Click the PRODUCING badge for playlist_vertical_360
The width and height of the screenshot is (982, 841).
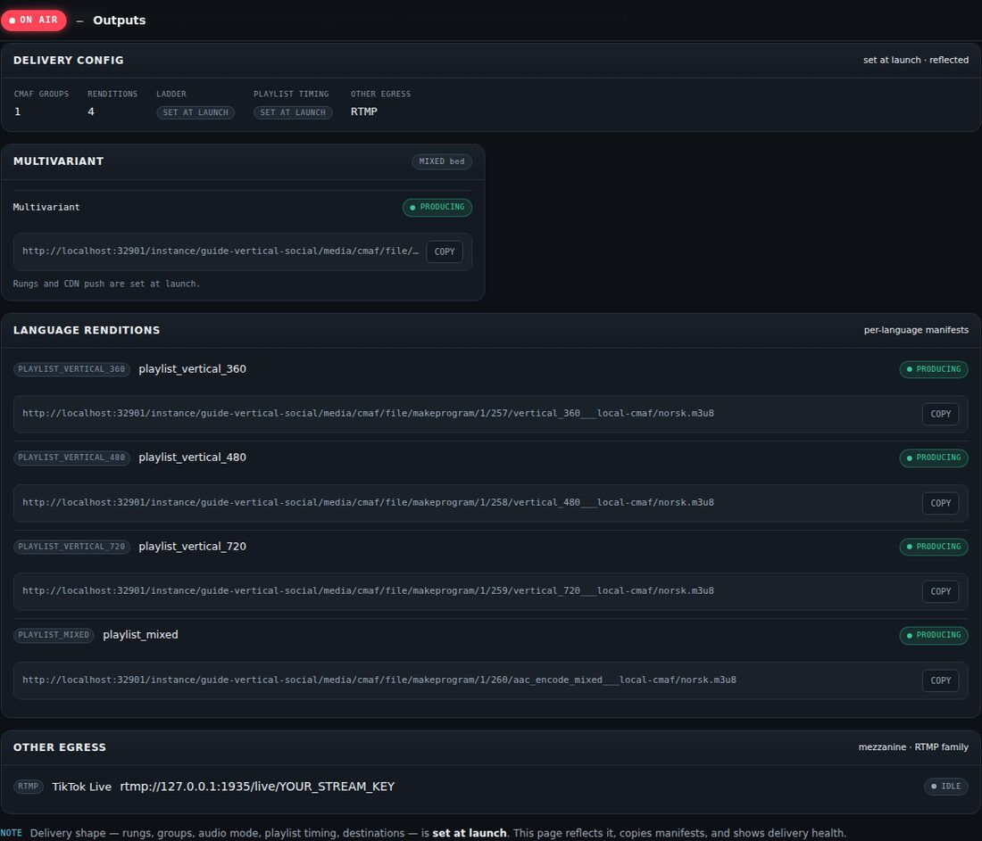934,369
